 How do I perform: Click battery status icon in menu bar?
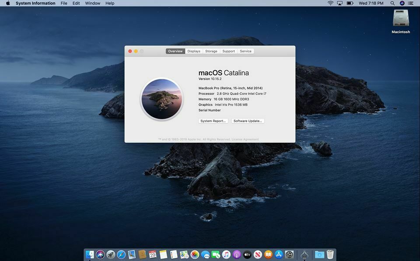click(350, 3)
